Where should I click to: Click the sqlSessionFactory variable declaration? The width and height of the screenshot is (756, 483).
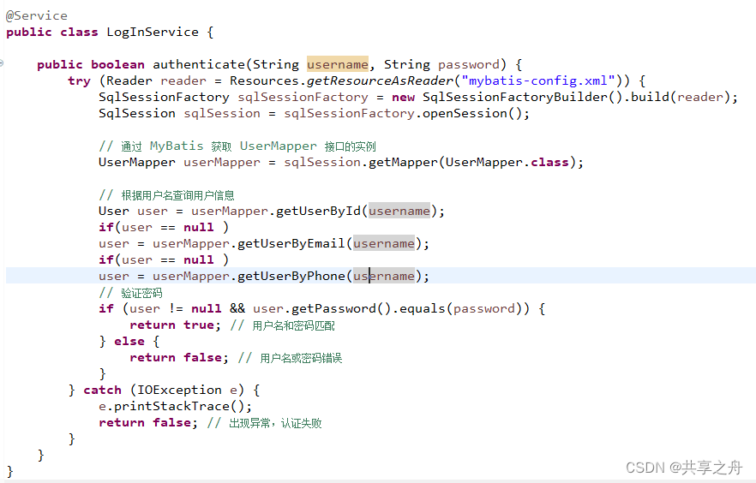[303, 98]
